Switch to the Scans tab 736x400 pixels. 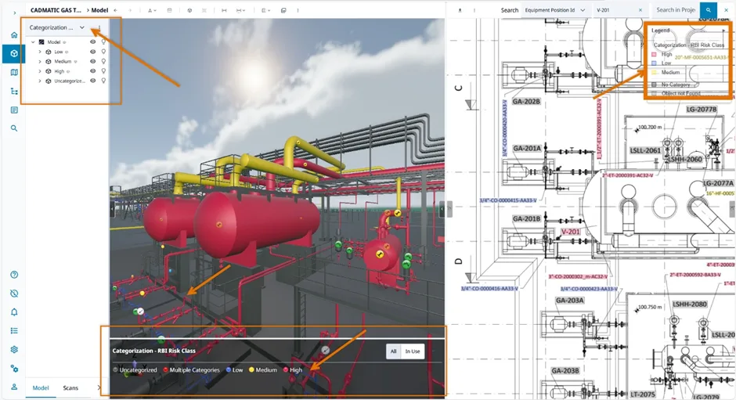70,387
